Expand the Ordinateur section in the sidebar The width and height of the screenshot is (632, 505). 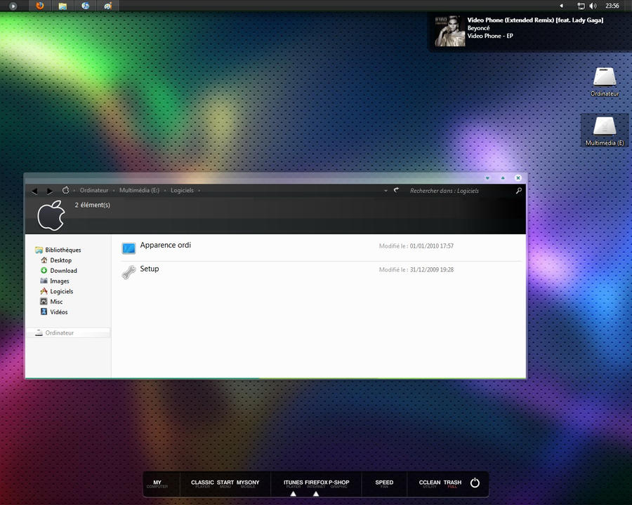click(x=60, y=333)
